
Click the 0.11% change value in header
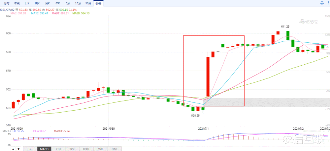73,10
